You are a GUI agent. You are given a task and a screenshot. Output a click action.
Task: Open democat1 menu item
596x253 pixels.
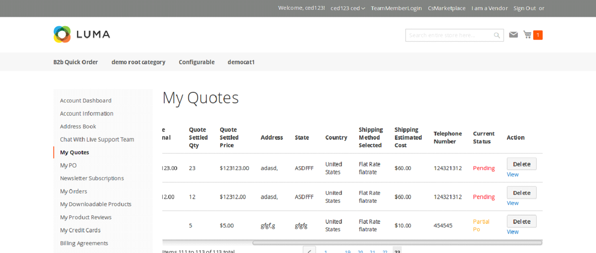tap(241, 62)
